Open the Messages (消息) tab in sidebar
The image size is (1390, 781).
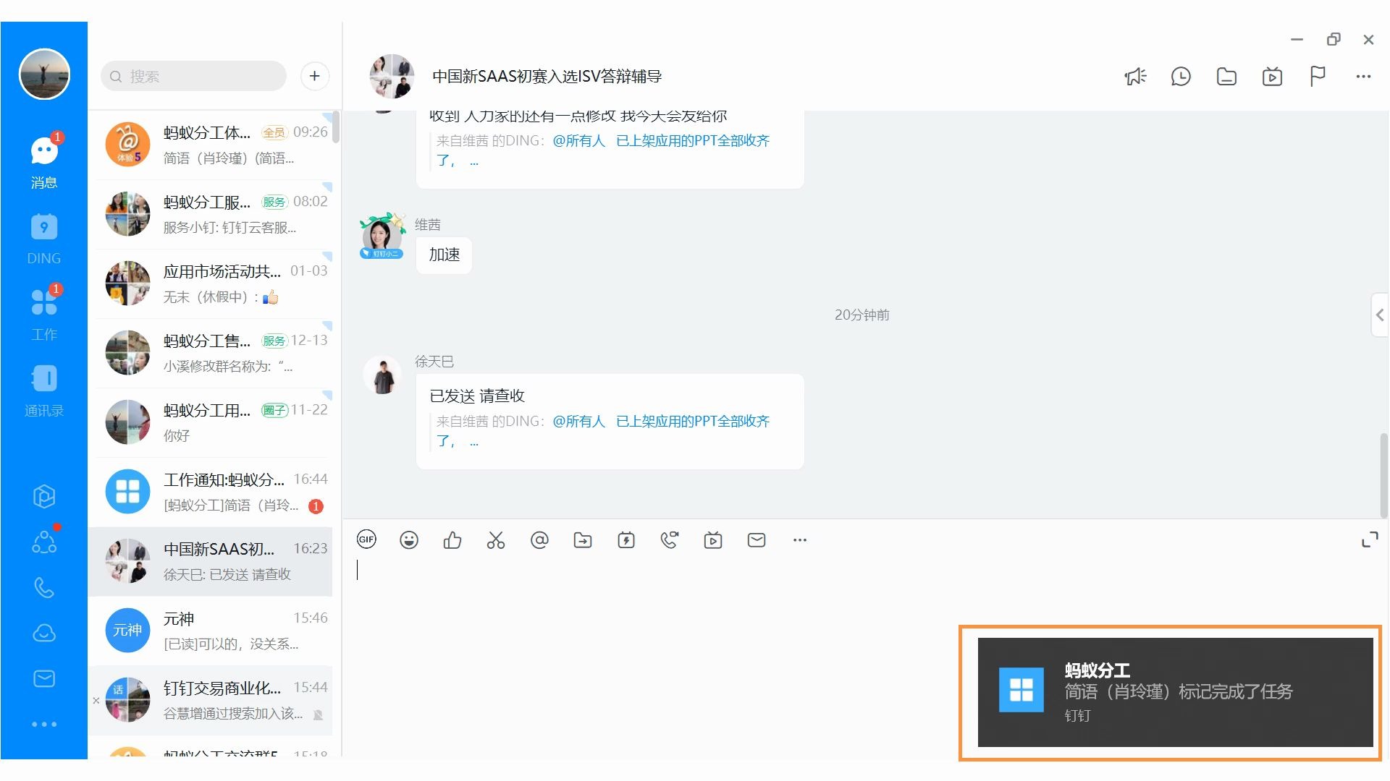pos(44,162)
